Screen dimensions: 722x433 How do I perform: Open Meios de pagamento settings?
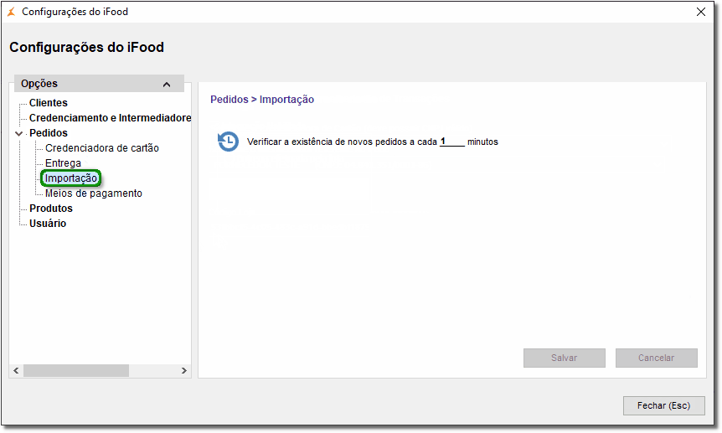click(x=94, y=193)
